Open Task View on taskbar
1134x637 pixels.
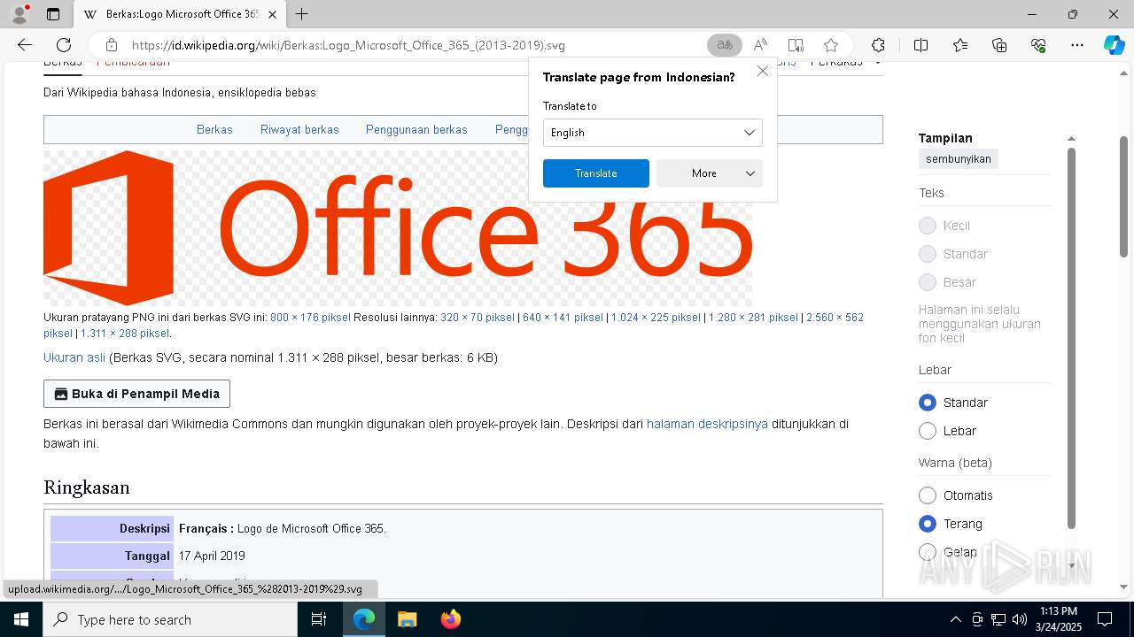coord(319,619)
